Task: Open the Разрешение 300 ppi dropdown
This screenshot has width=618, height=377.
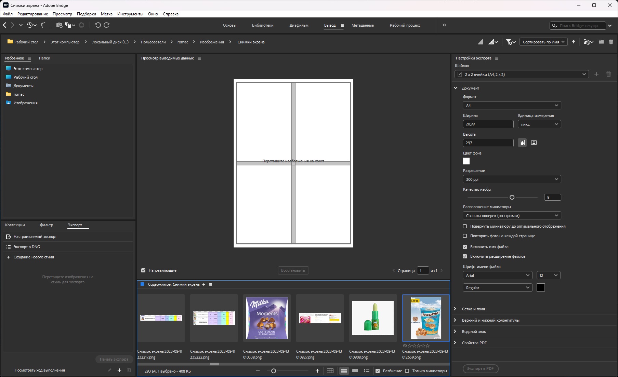Action: tap(512, 179)
